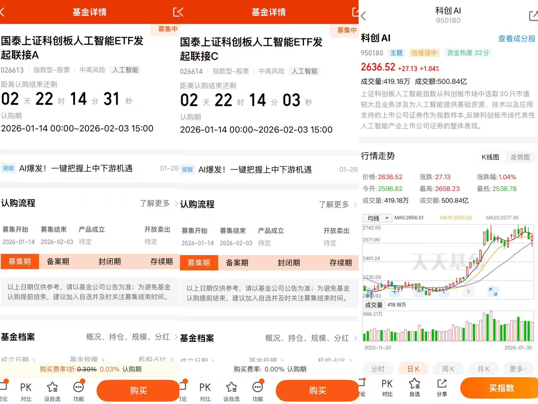Open 功能 menu on Fund A screen

[78, 392]
